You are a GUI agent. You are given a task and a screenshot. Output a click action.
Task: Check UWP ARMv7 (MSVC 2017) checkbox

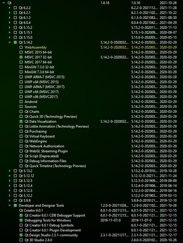[x=21, y=87]
